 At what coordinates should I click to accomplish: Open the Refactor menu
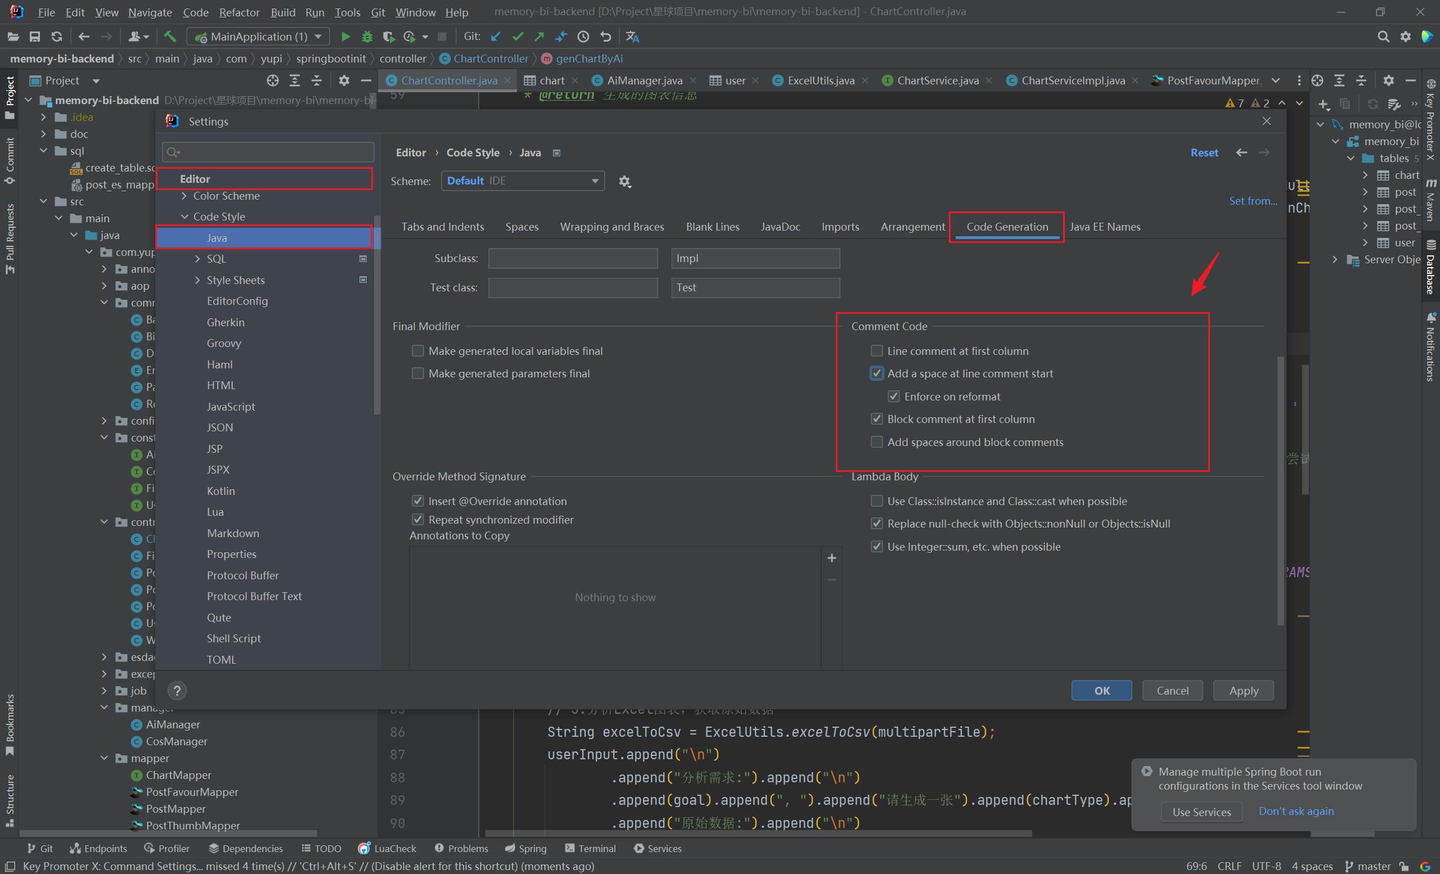[x=239, y=12]
